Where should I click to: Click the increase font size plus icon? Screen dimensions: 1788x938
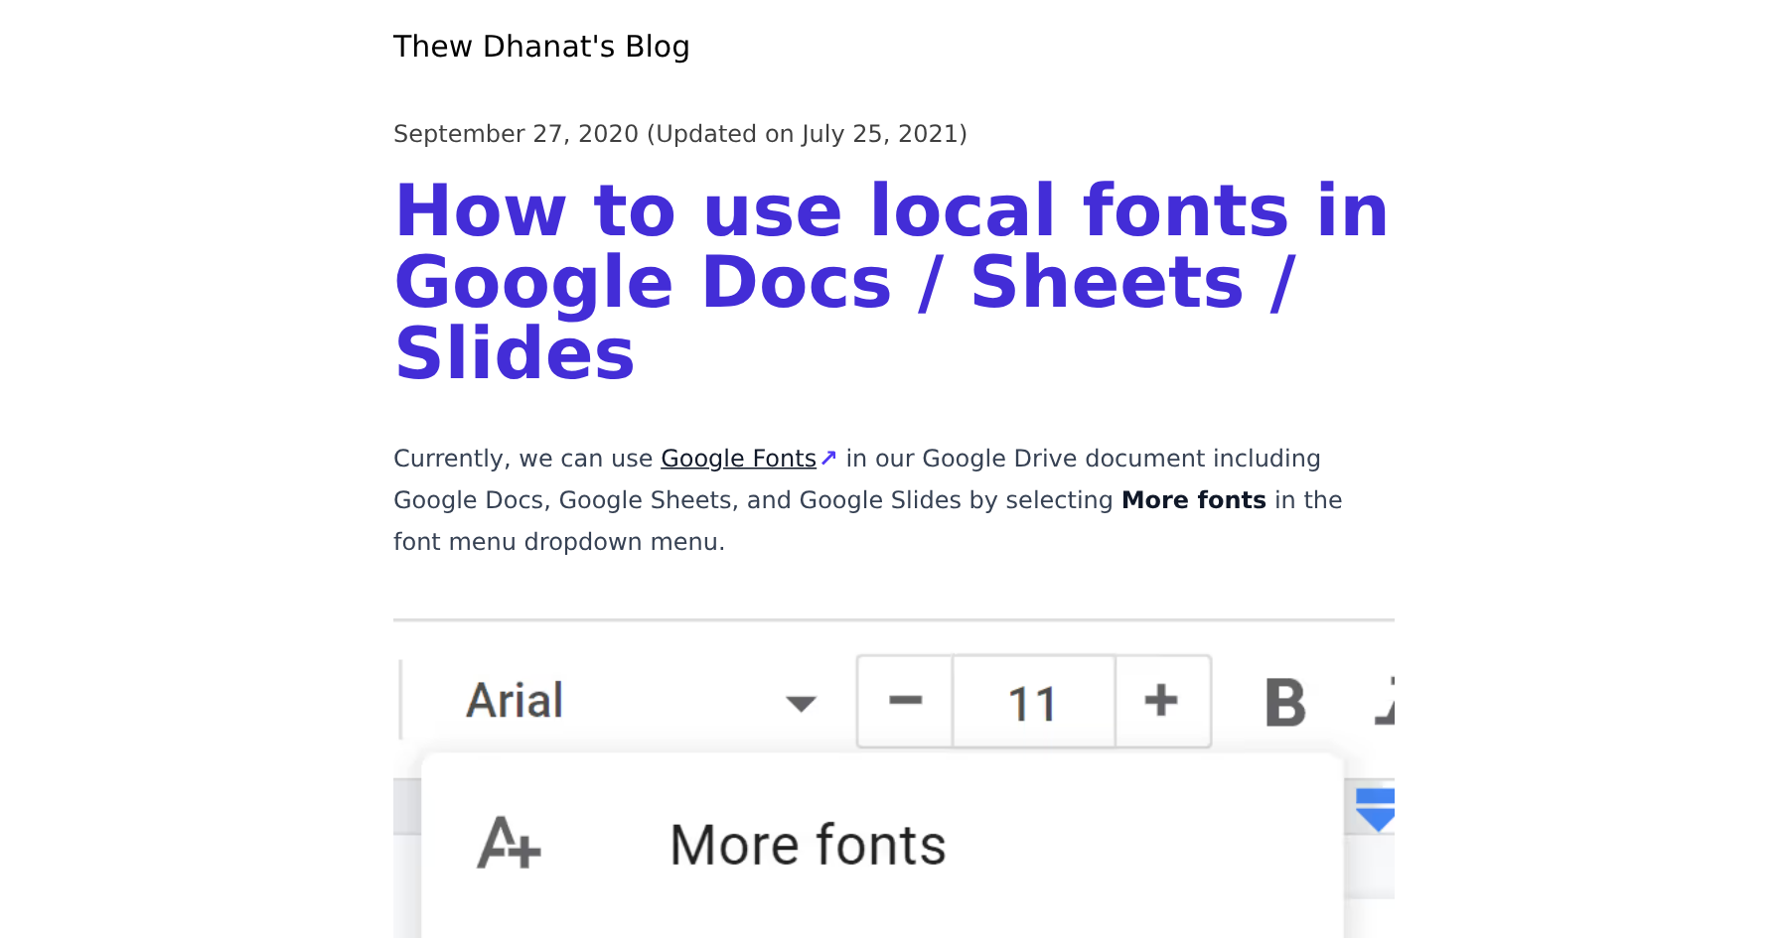1162,702
